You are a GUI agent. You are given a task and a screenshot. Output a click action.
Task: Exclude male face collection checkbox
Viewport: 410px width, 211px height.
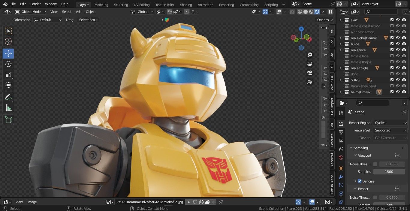(x=392, y=50)
